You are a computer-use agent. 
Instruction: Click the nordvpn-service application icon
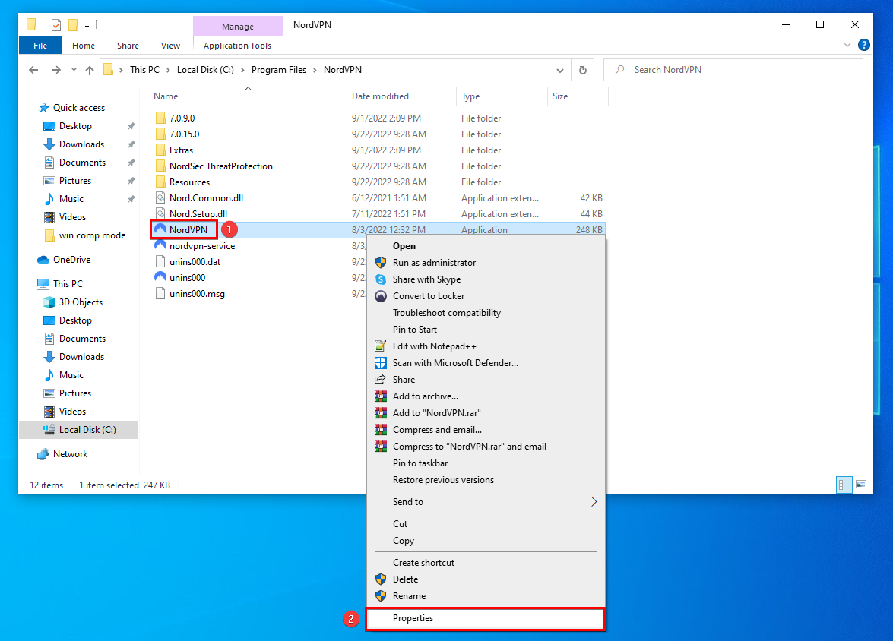click(x=160, y=246)
